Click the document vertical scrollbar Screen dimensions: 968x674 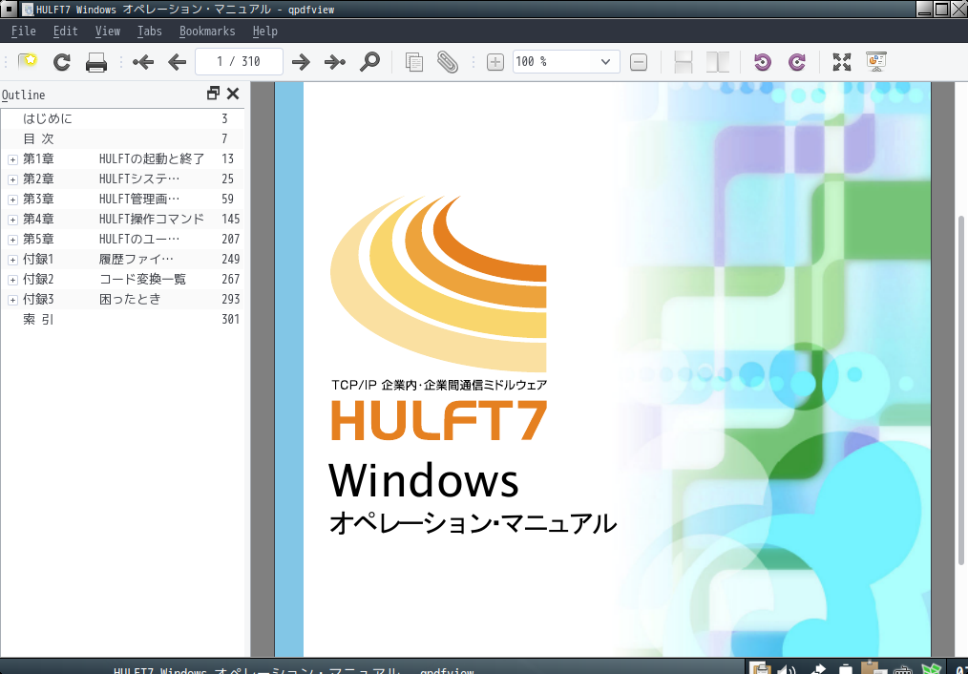(961, 389)
